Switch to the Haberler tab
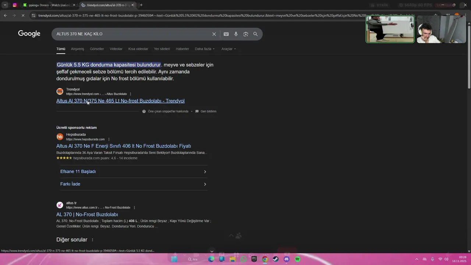The width and height of the screenshot is (471, 265). point(182,49)
